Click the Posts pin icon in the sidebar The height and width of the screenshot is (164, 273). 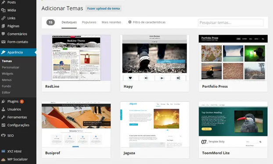[x=4, y=2]
